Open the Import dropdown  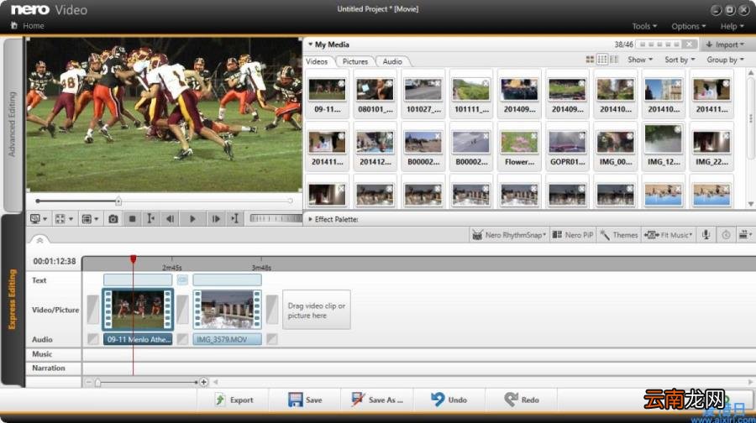pyautogui.click(x=725, y=44)
